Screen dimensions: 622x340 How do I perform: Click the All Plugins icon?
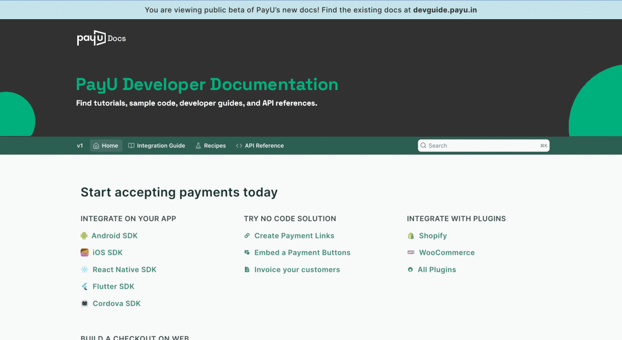[x=411, y=270]
